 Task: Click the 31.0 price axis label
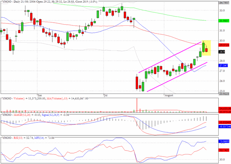[222, 30]
